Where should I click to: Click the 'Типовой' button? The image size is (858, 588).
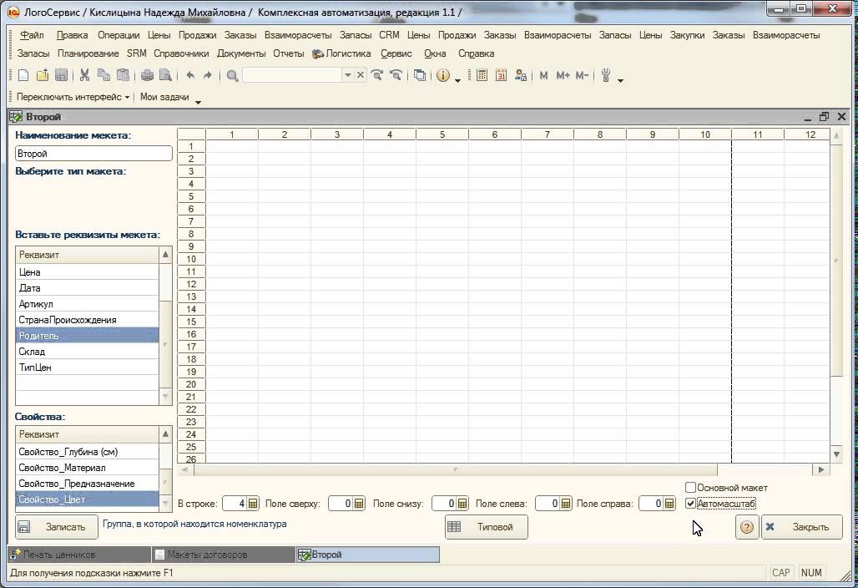click(487, 527)
